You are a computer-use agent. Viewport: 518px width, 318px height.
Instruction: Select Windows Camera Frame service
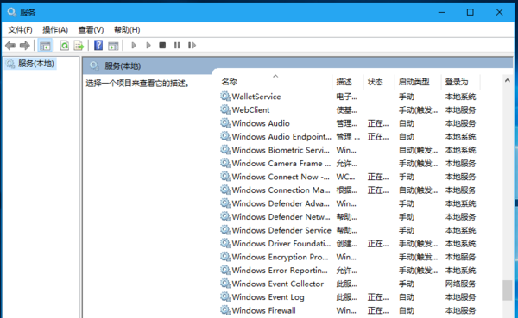281,163
